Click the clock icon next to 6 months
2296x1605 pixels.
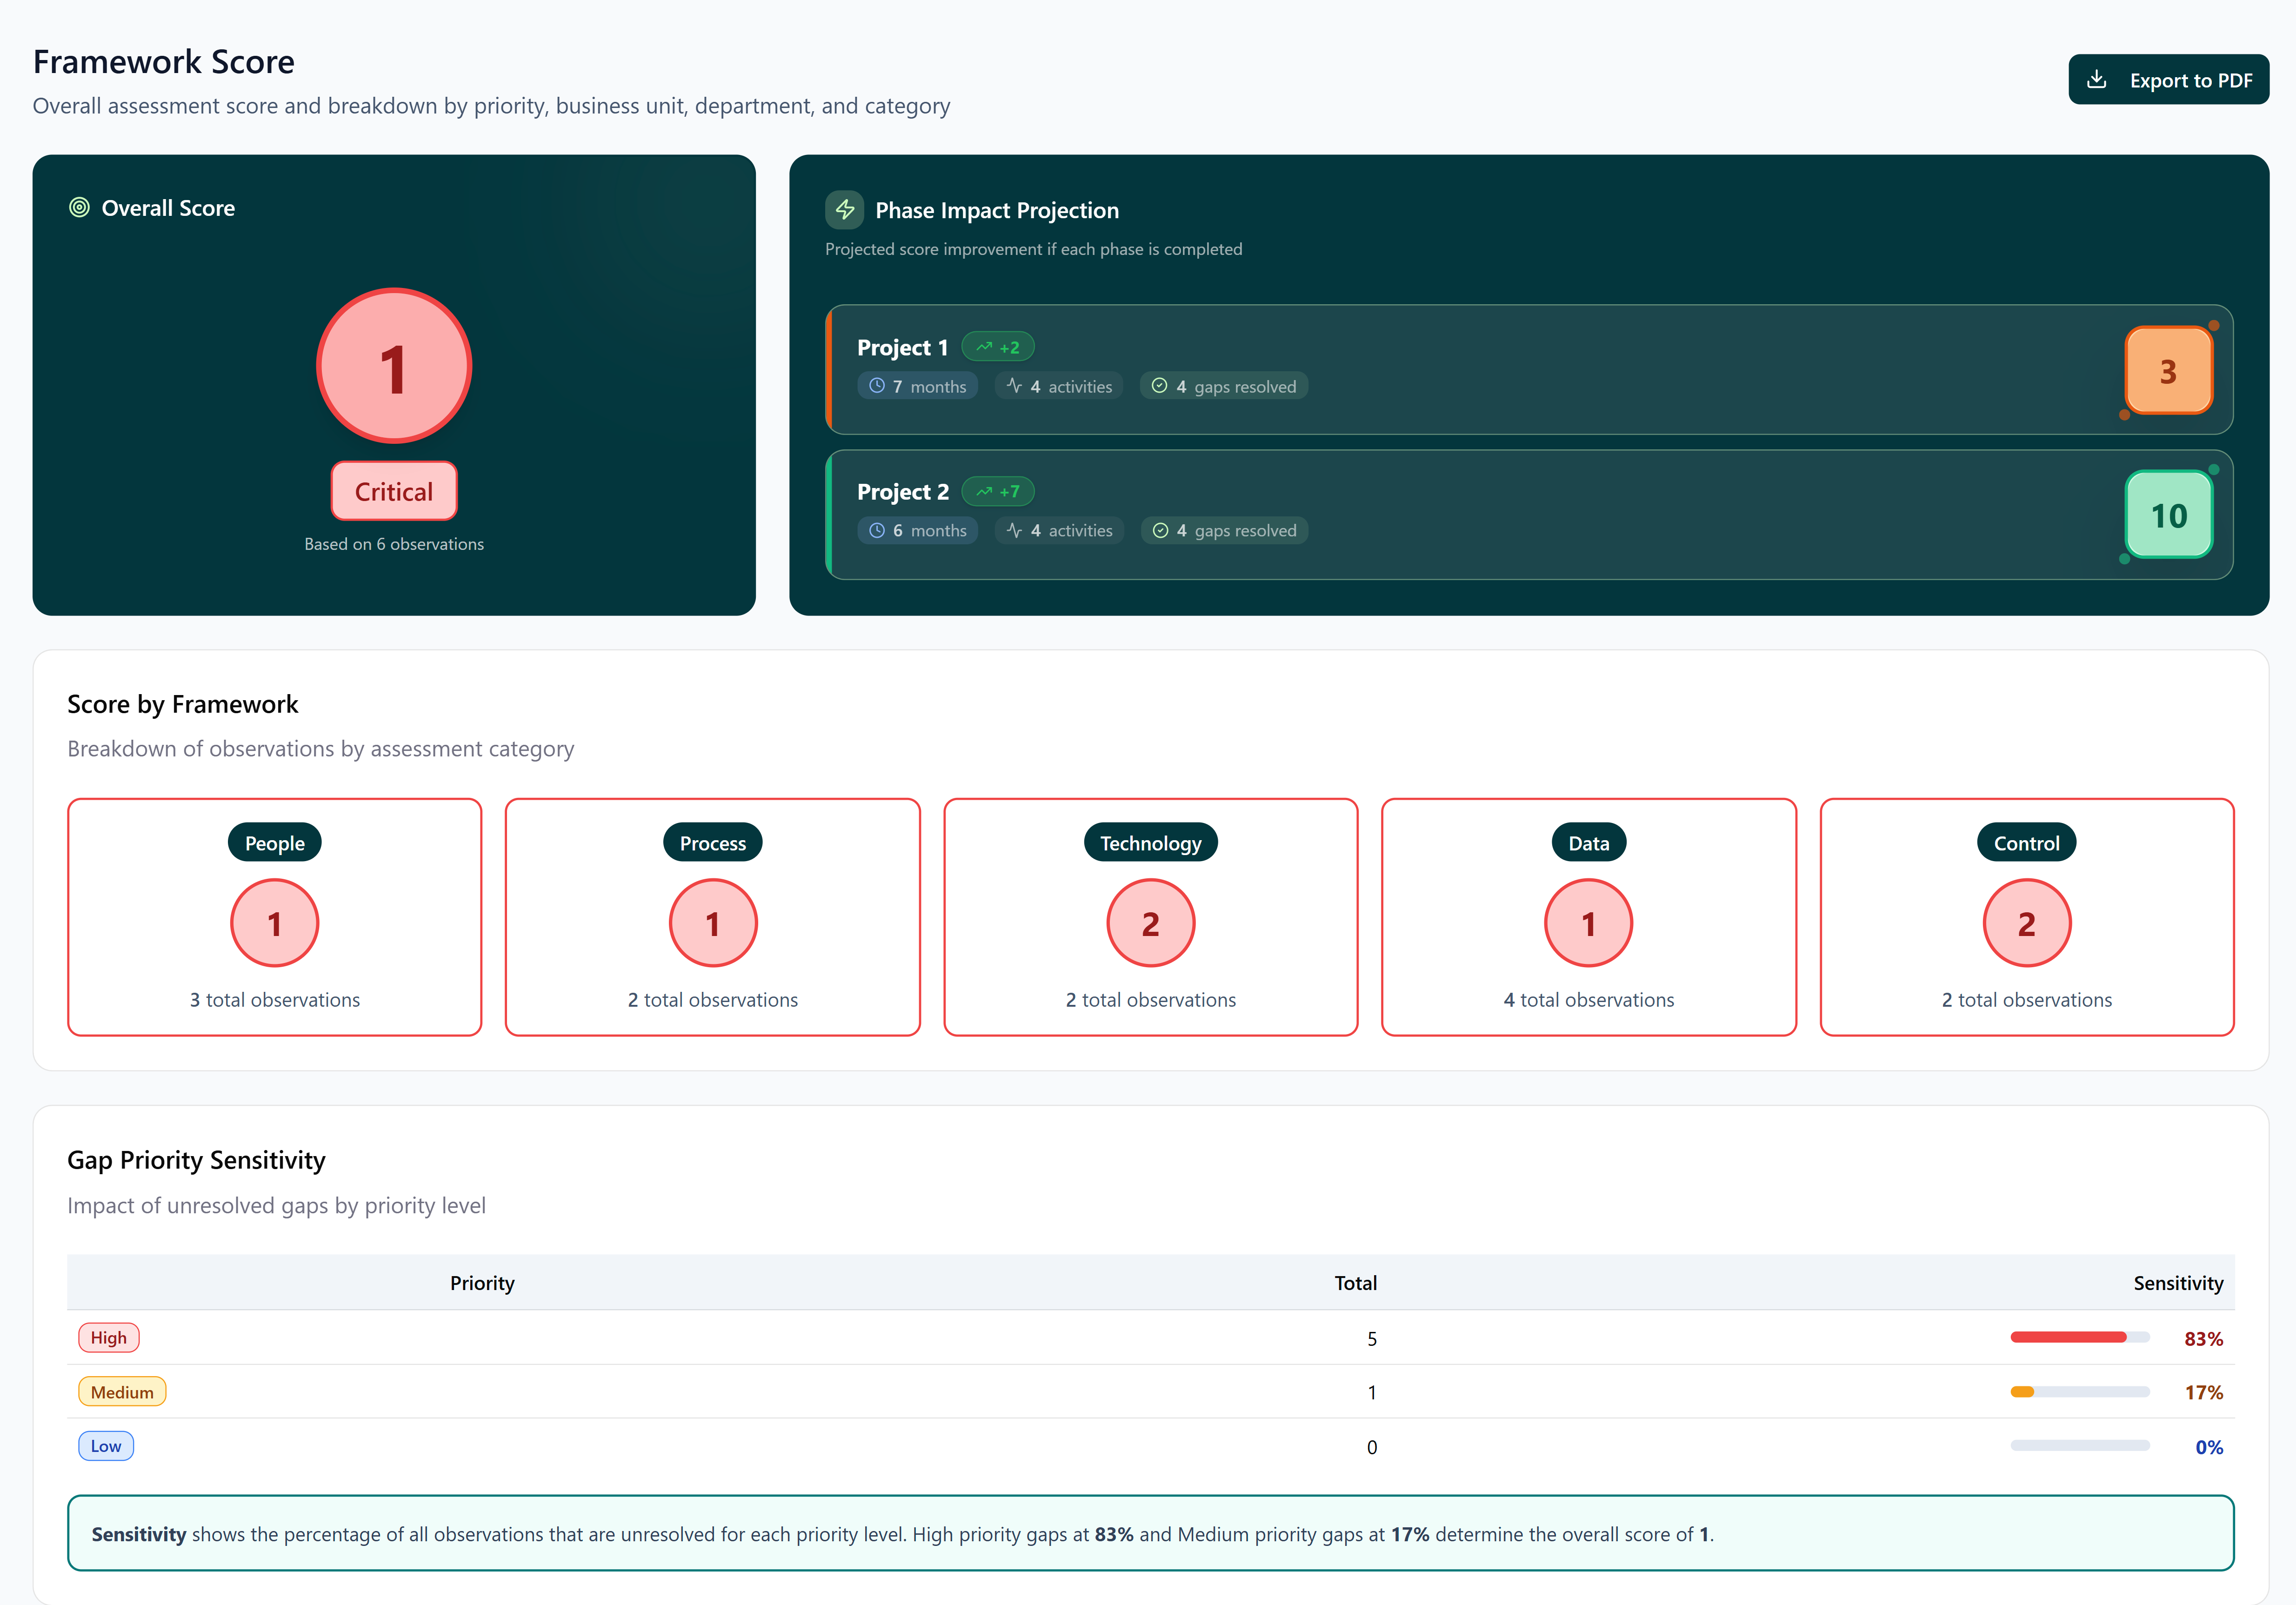click(x=877, y=531)
